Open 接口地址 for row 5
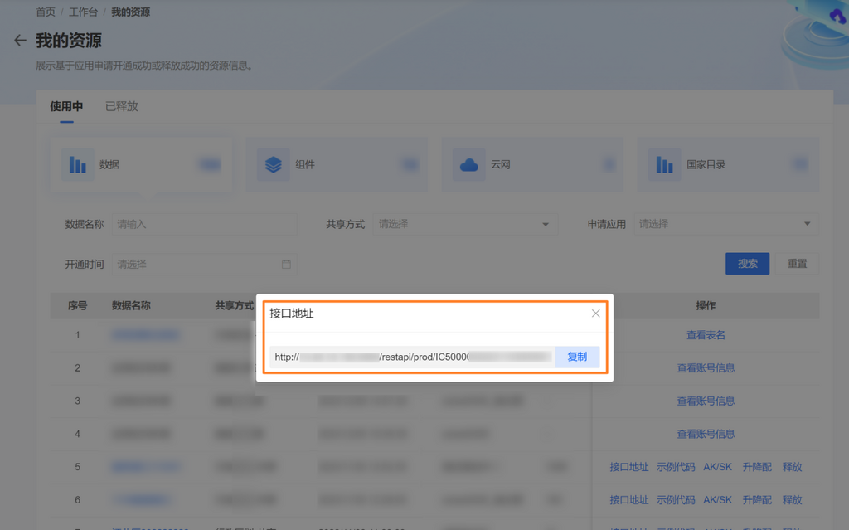 click(628, 467)
